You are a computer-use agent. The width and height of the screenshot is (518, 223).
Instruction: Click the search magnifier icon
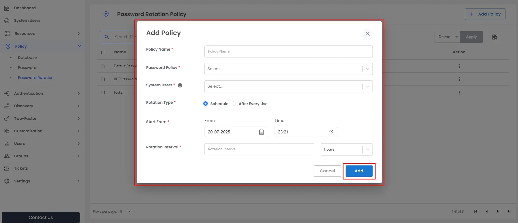(x=107, y=37)
